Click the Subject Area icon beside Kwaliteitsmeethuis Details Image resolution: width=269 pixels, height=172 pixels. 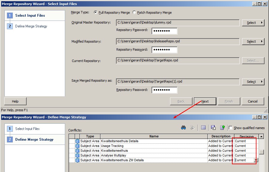click(x=77, y=141)
